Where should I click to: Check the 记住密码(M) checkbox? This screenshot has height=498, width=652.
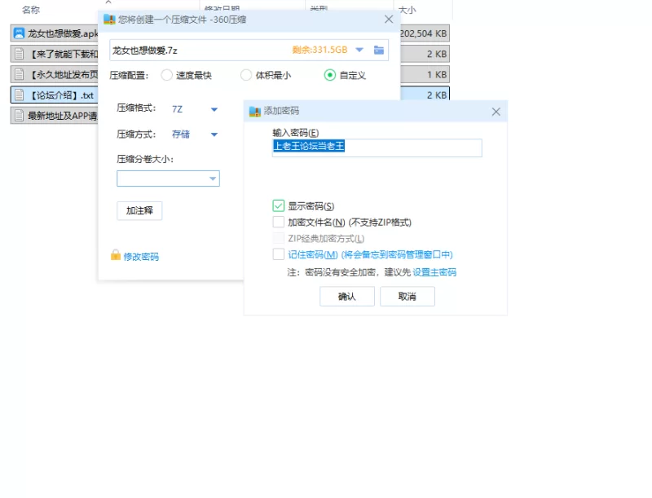tap(279, 254)
